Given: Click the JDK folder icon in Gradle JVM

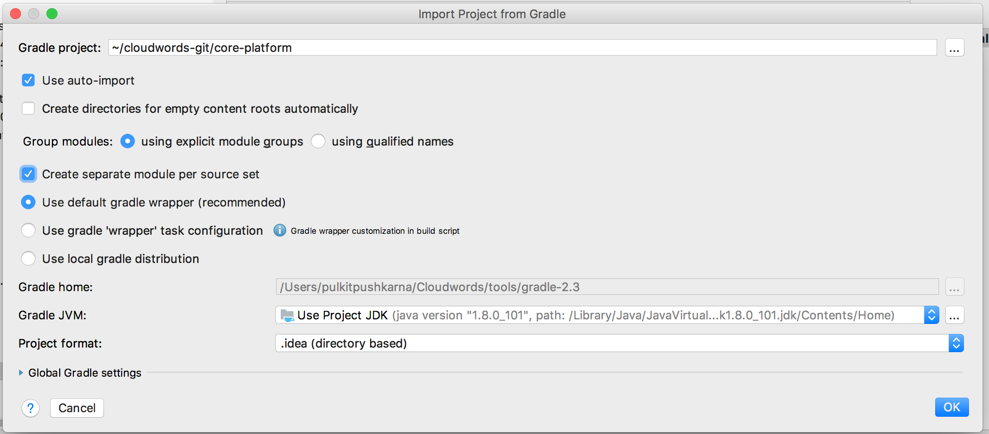Looking at the screenshot, I should click(x=287, y=315).
